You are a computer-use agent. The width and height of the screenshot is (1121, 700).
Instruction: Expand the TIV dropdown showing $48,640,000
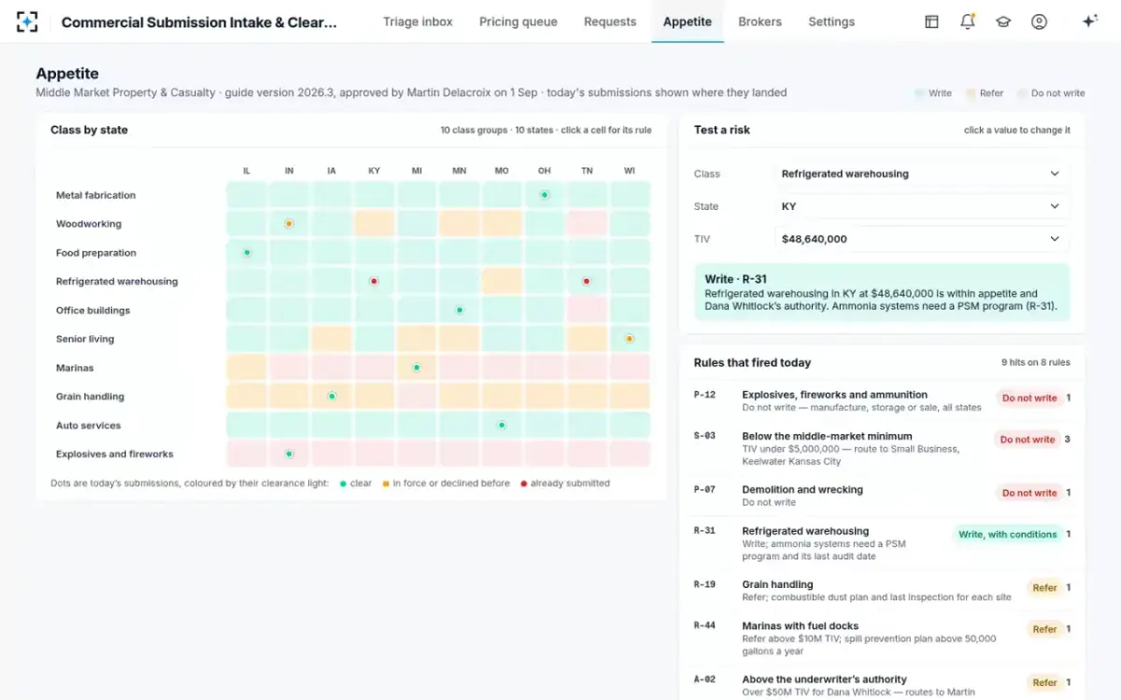click(922, 239)
